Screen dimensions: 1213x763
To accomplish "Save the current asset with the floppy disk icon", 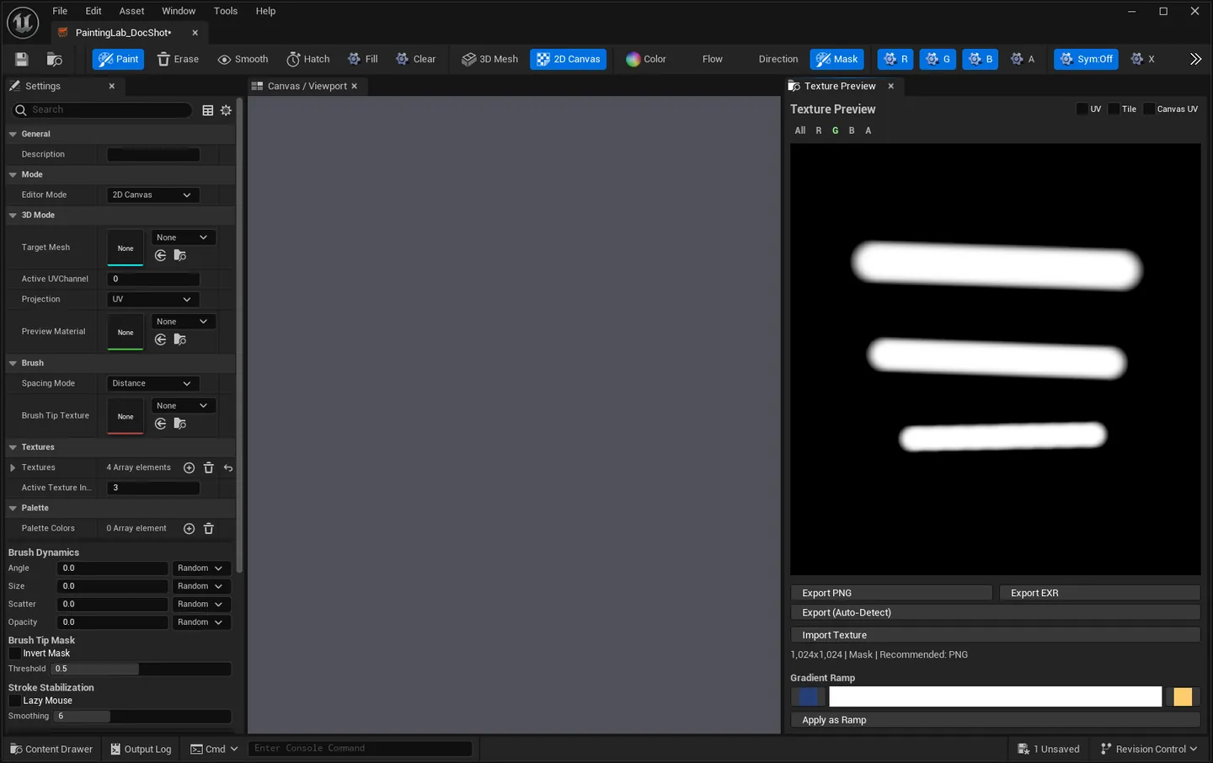I will pos(22,59).
